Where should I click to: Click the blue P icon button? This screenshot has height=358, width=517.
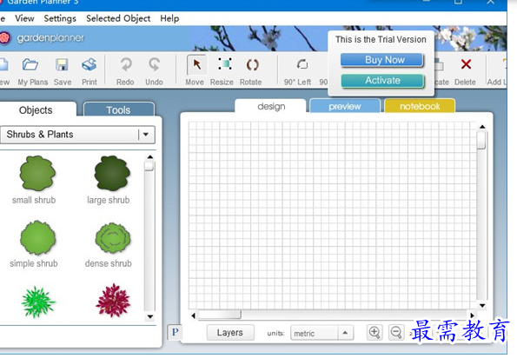[x=175, y=332]
